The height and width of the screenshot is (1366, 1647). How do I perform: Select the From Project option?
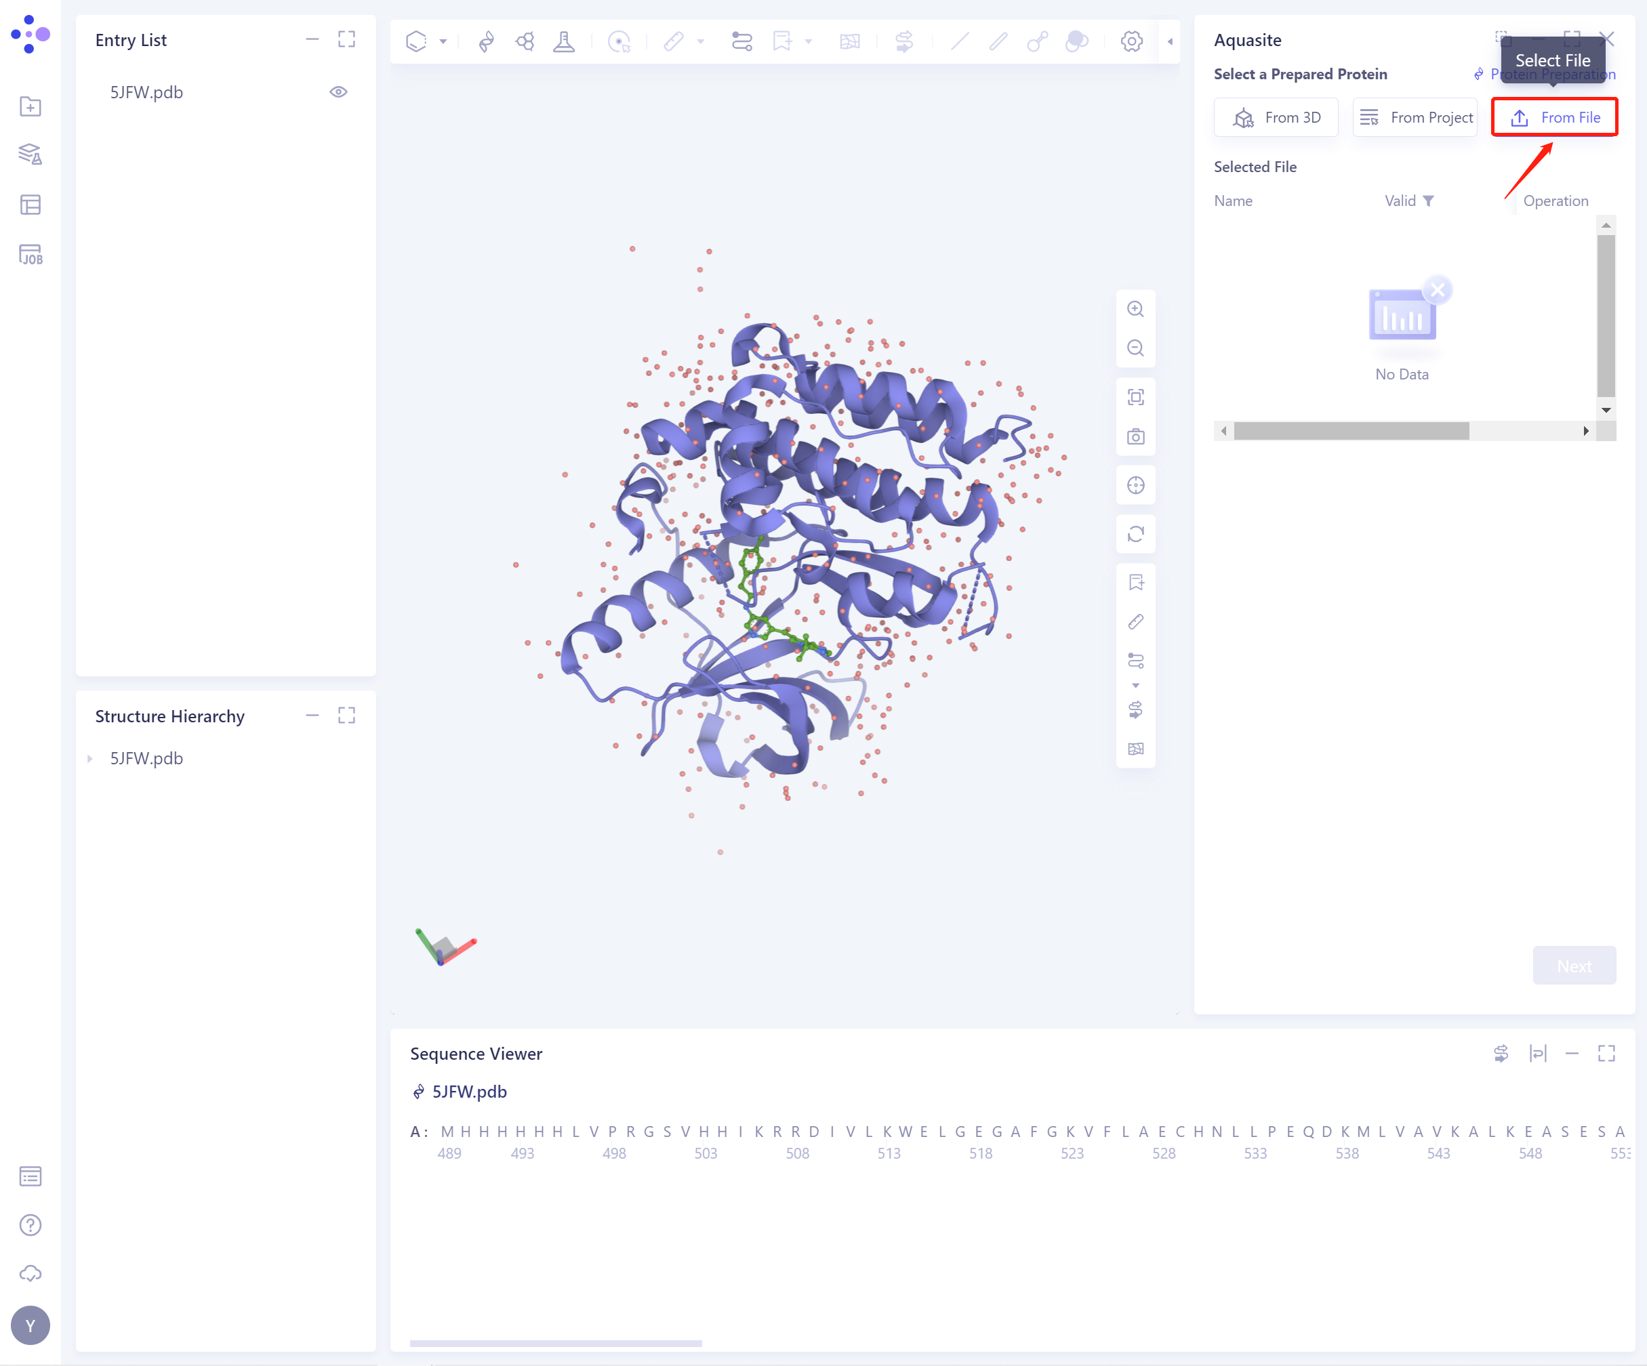tap(1415, 118)
